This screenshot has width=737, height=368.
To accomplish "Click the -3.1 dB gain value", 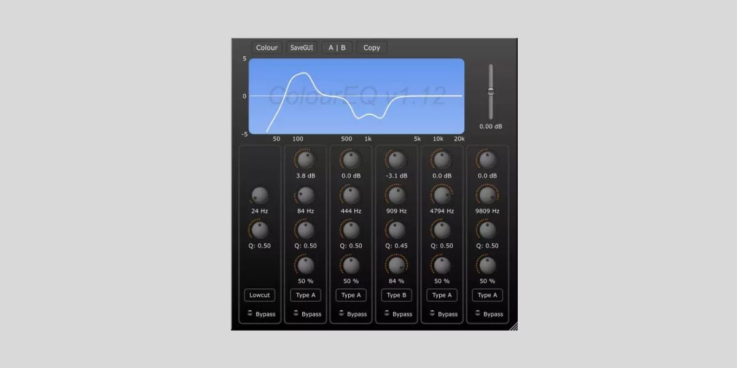I will [x=396, y=176].
